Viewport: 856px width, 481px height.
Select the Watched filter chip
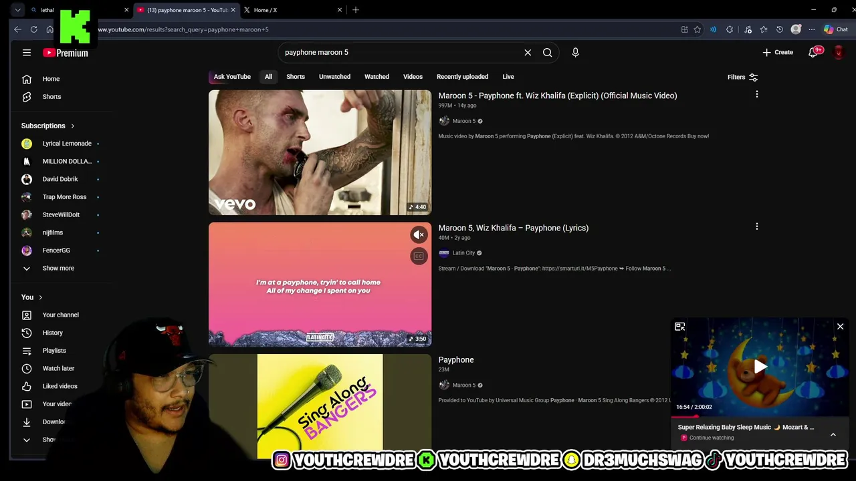[x=377, y=77]
